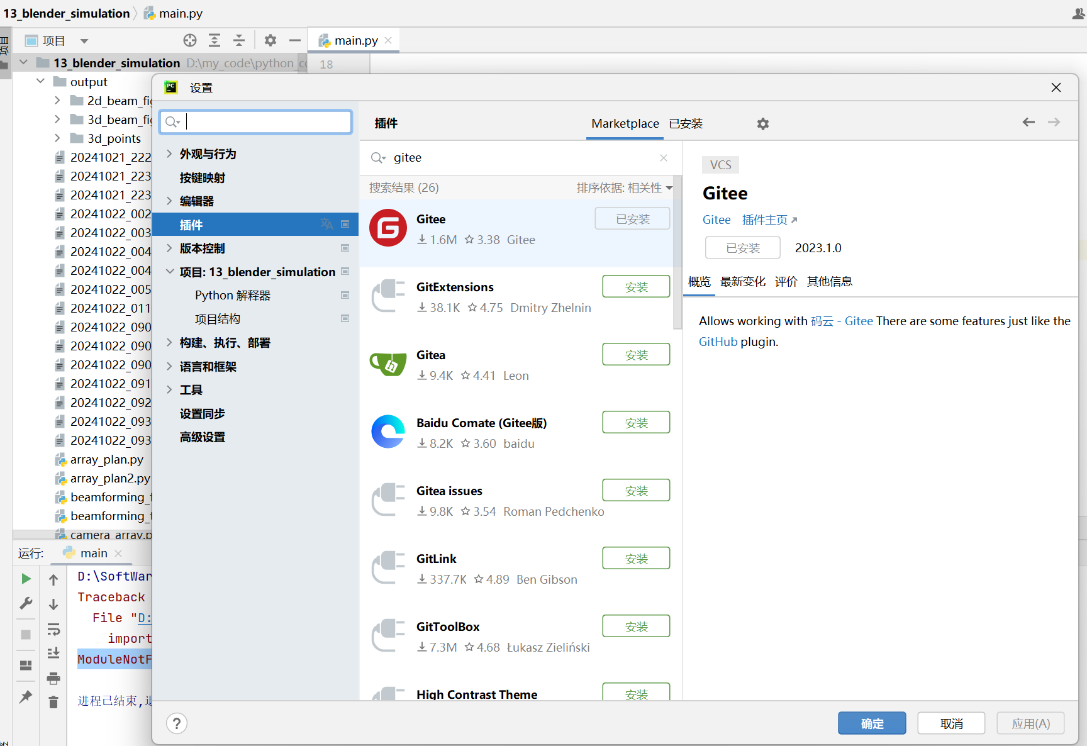Open the 项目 view dropdown arrow

coord(84,41)
